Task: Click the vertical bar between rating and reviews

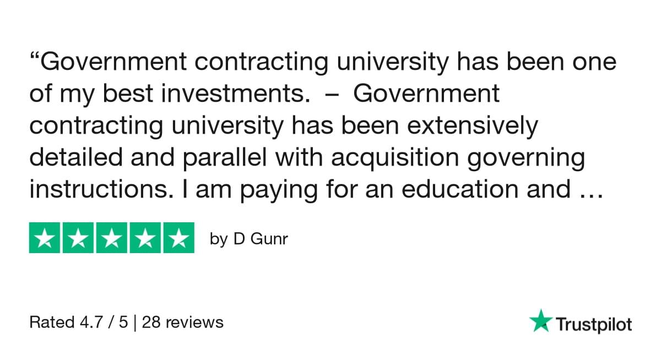Action: tap(136, 322)
